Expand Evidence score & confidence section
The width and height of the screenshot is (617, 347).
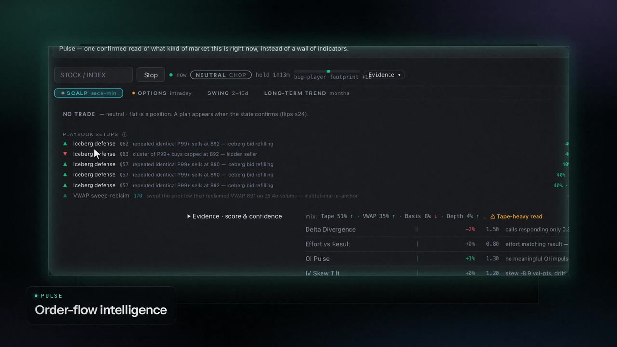[234, 216]
